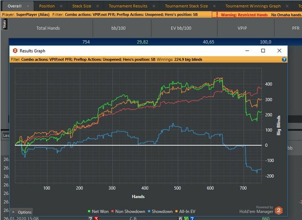Screen dimensions: 302x220
Task: Click the 26.01.2020 15:08 hand row
Action: [x=21, y=218]
